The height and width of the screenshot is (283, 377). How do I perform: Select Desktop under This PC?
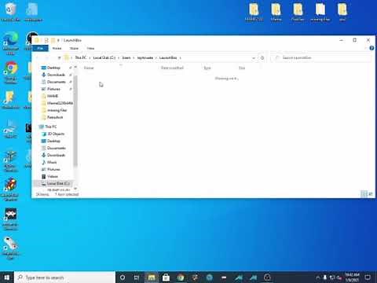53,141
